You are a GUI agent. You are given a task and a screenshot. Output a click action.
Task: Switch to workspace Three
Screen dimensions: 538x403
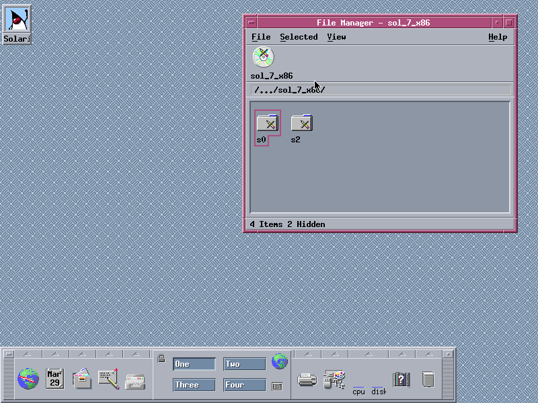(x=194, y=385)
